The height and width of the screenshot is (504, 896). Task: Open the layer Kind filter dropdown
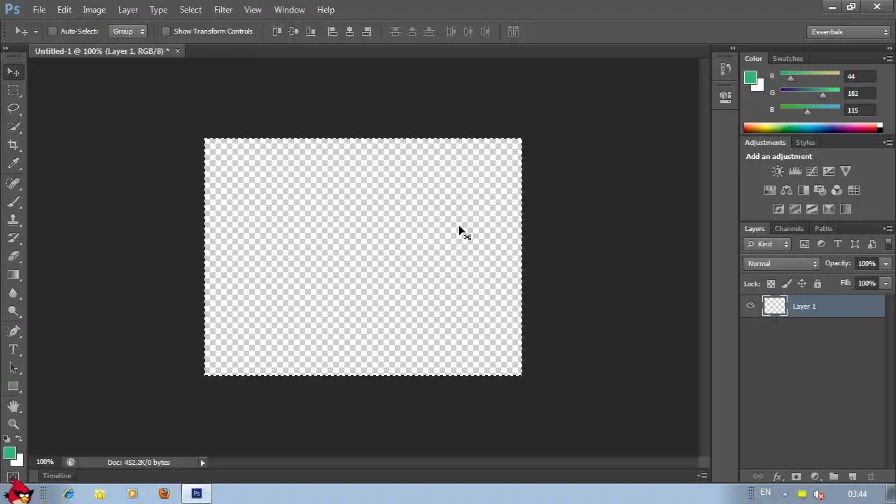767,244
